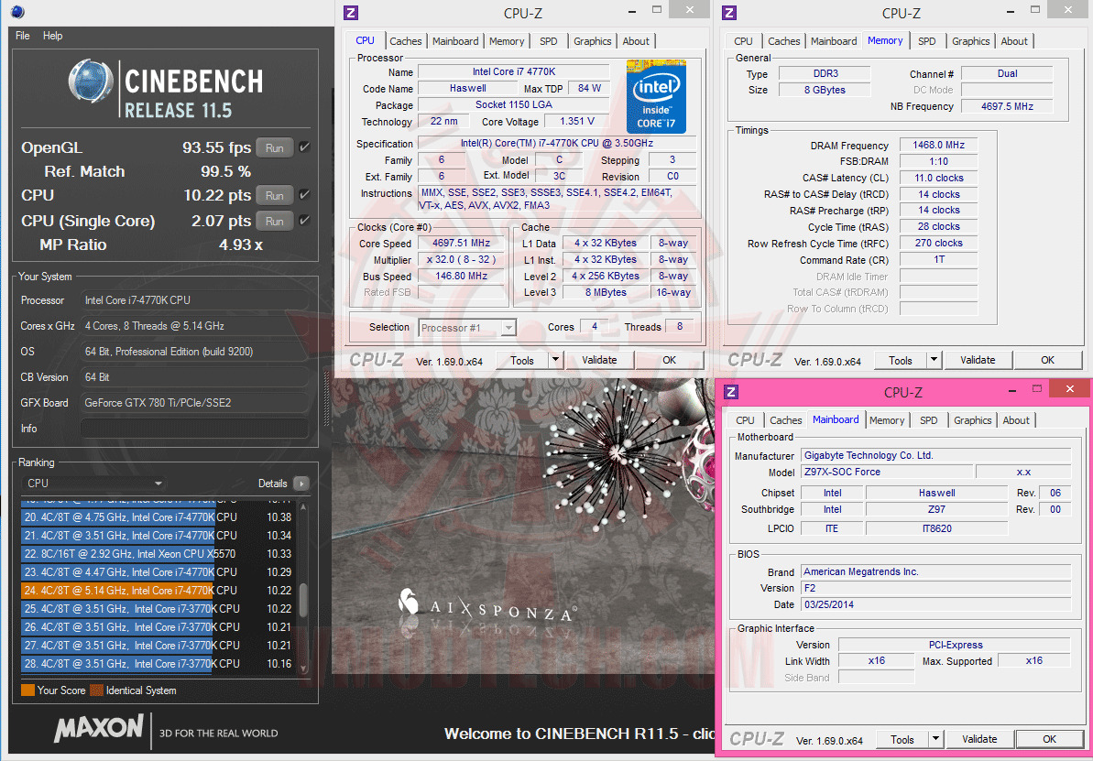Open the Tools dropdown arrow in the Mainboard tab window

[x=936, y=739]
